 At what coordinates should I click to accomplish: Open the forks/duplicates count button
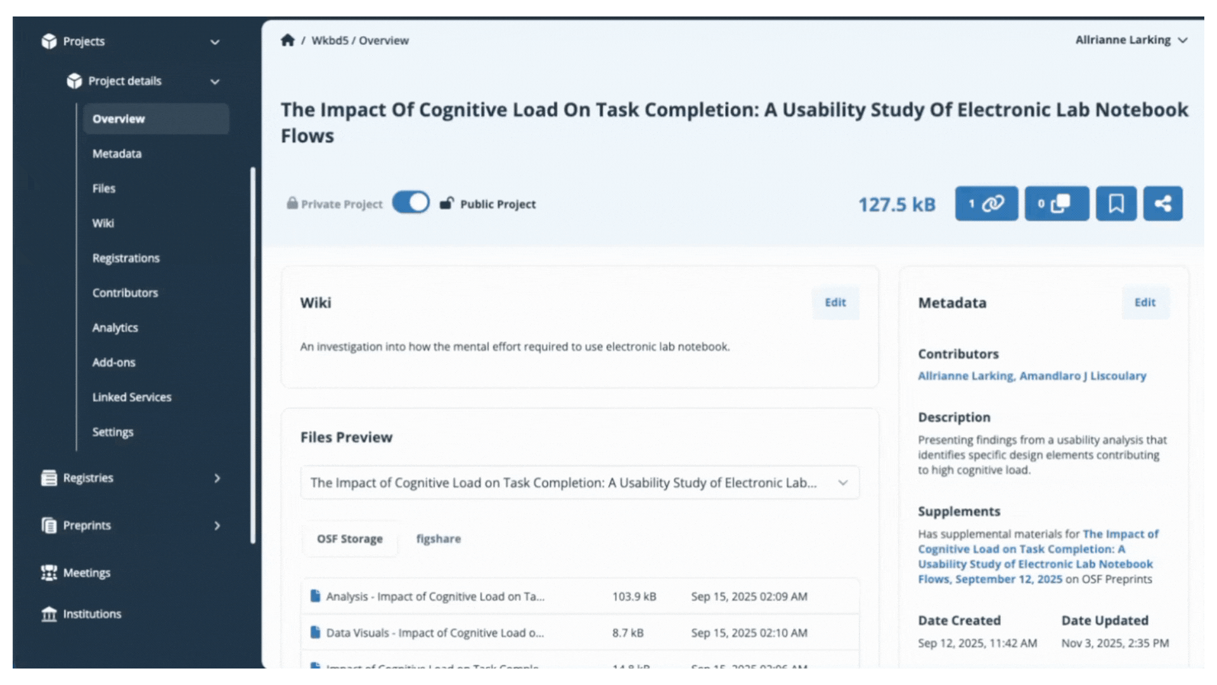click(1057, 204)
